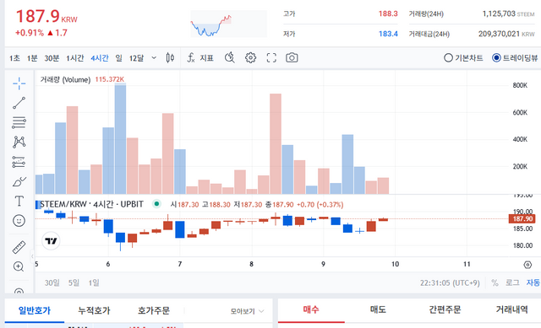This screenshot has height=328, width=541.
Task: Open the forecast and position tool
Action: [19, 162]
